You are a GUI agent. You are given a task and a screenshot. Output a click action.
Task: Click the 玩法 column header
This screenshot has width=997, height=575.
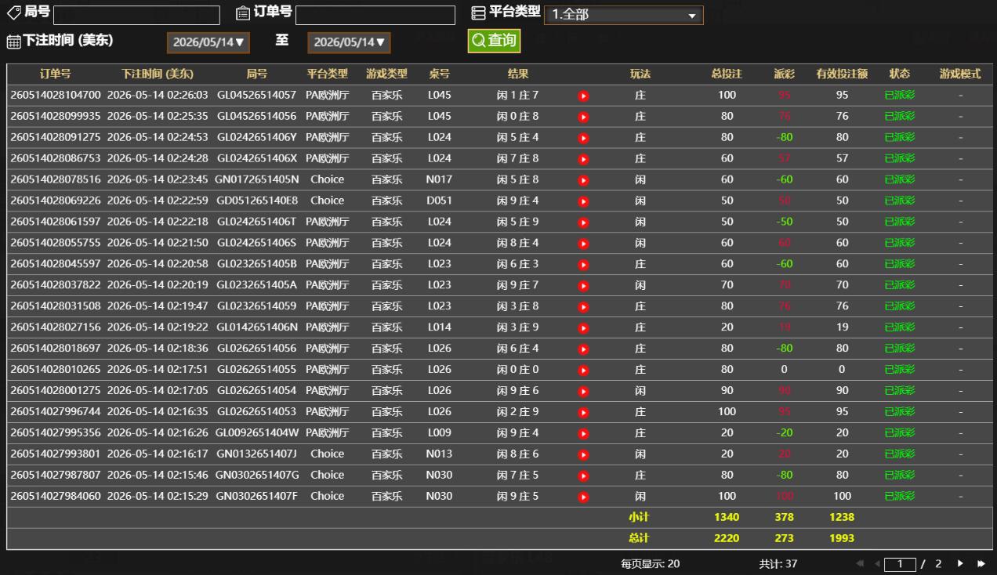(640, 74)
